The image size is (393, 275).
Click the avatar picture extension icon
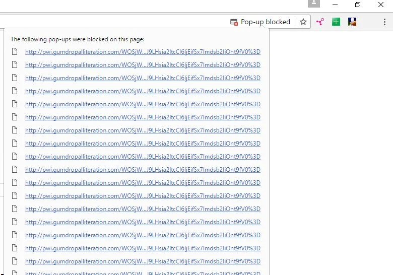coord(352,22)
